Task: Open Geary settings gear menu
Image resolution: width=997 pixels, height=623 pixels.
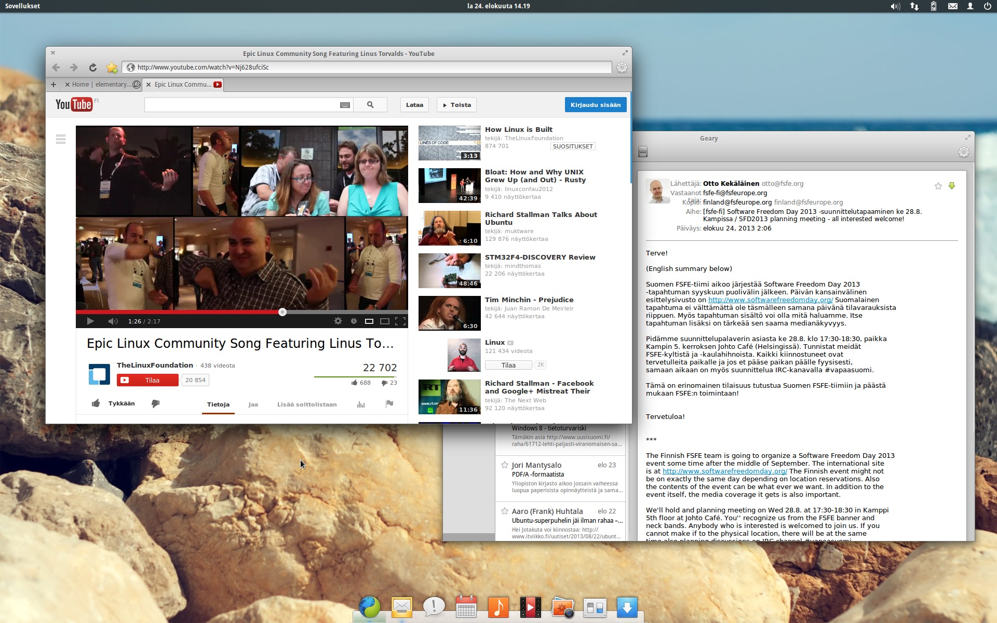Action: 964,152
